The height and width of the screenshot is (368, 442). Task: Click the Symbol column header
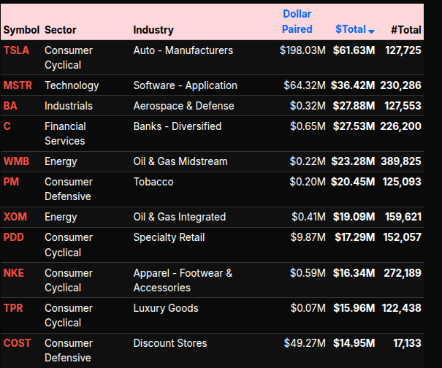pos(20,30)
